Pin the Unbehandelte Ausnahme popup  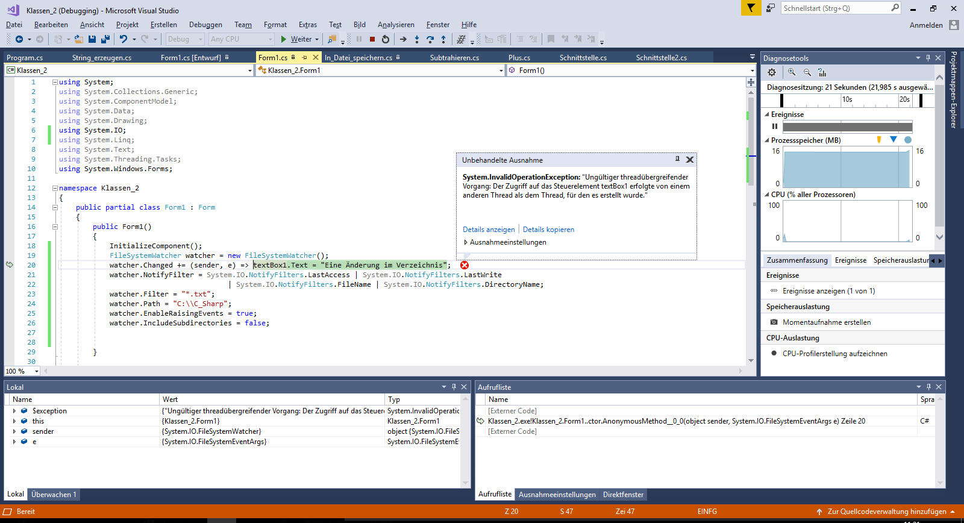point(677,159)
